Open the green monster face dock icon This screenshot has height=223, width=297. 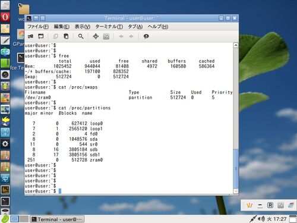(x=5, y=86)
